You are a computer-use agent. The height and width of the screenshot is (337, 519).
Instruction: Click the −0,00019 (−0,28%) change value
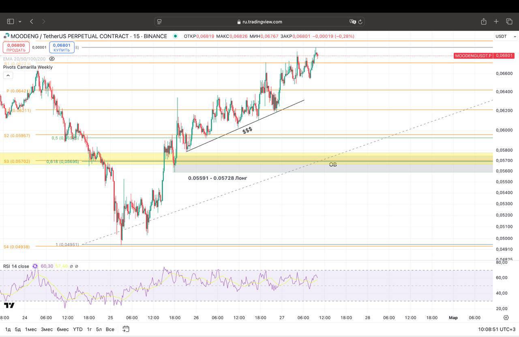[x=333, y=36]
